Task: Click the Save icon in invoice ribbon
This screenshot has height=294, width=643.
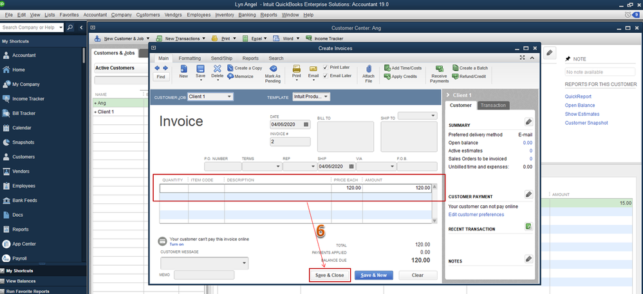Action: [201, 69]
